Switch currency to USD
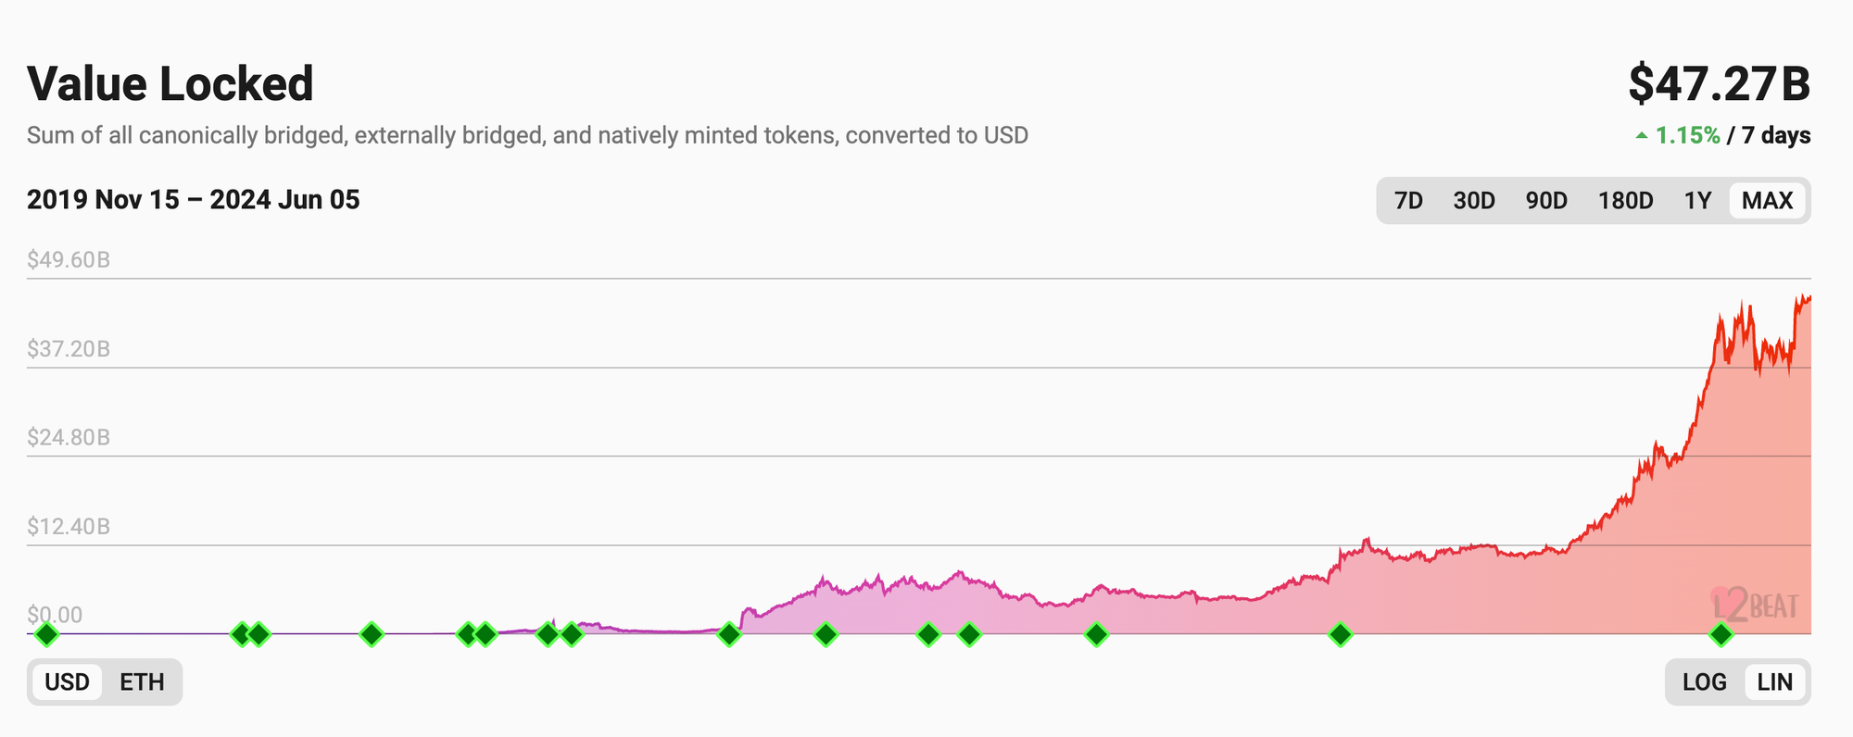 [67, 682]
